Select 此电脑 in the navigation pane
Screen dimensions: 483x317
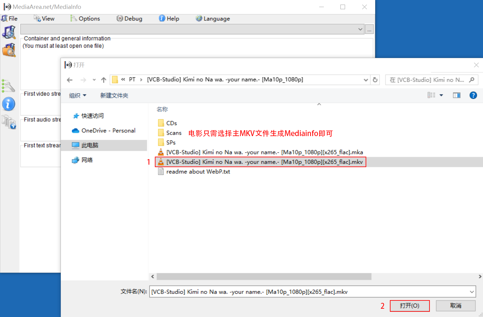point(90,145)
